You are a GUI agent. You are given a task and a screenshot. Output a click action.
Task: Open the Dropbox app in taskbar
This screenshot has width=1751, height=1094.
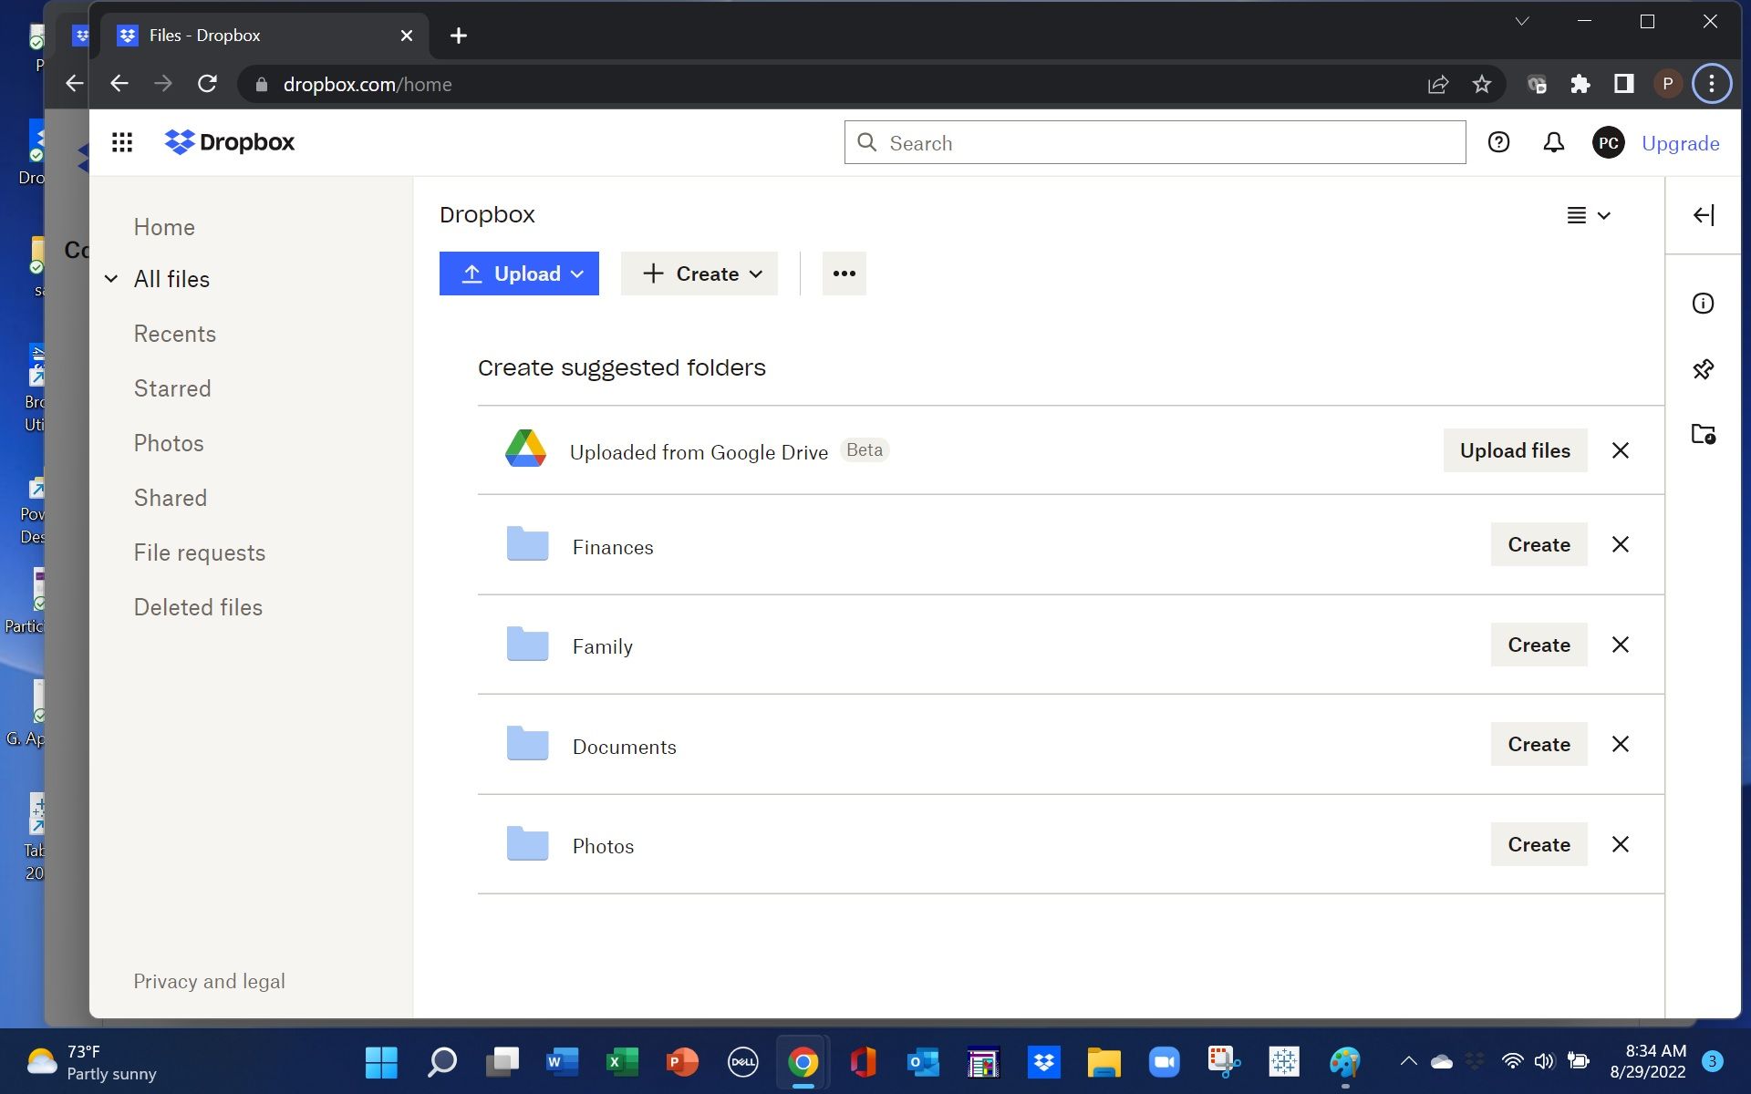pyautogui.click(x=1043, y=1062)
